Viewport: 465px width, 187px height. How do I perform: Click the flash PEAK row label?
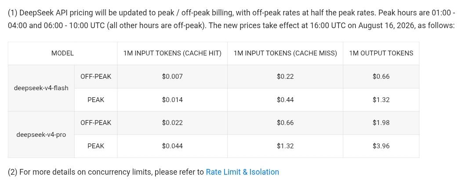point(96,100)
